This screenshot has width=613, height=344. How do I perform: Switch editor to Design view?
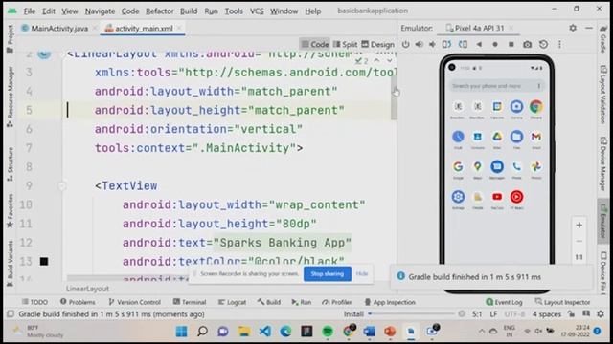click(377, 45)
